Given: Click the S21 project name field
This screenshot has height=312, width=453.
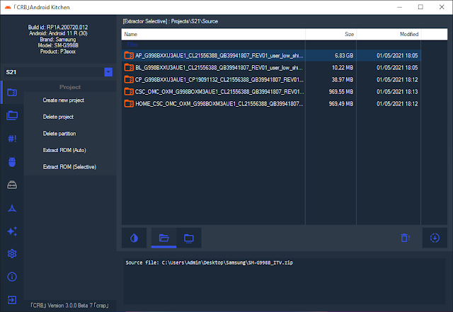Looking at the screenshot, I should [55, 72].
